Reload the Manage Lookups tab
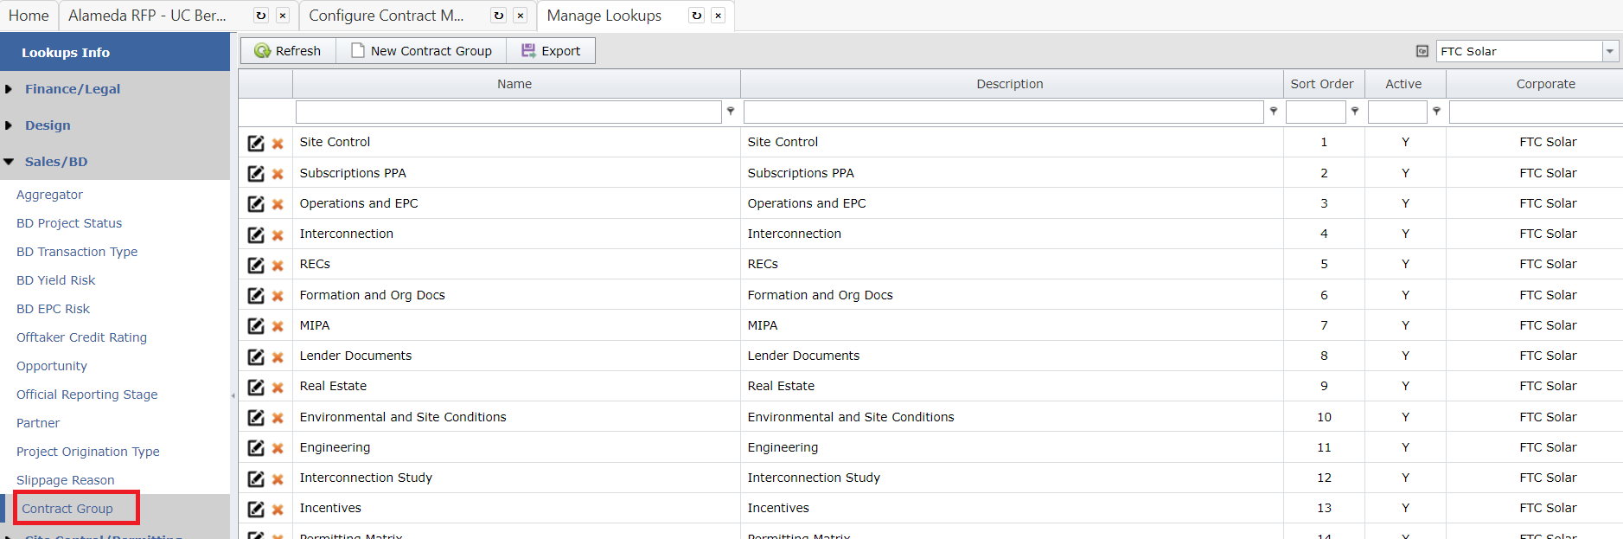 coord(696,16)
